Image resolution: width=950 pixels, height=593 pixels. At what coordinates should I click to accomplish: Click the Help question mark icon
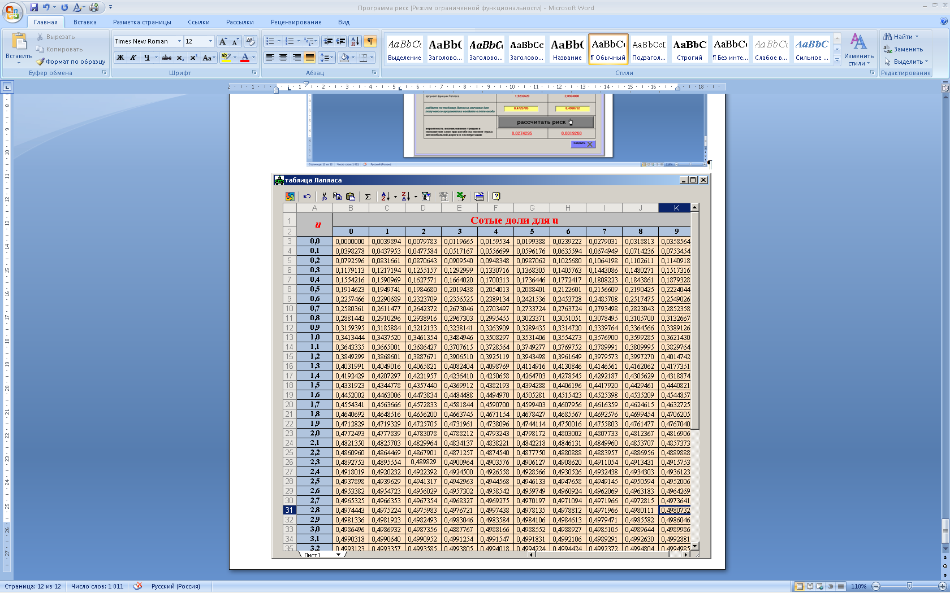(x=496, y=197)
